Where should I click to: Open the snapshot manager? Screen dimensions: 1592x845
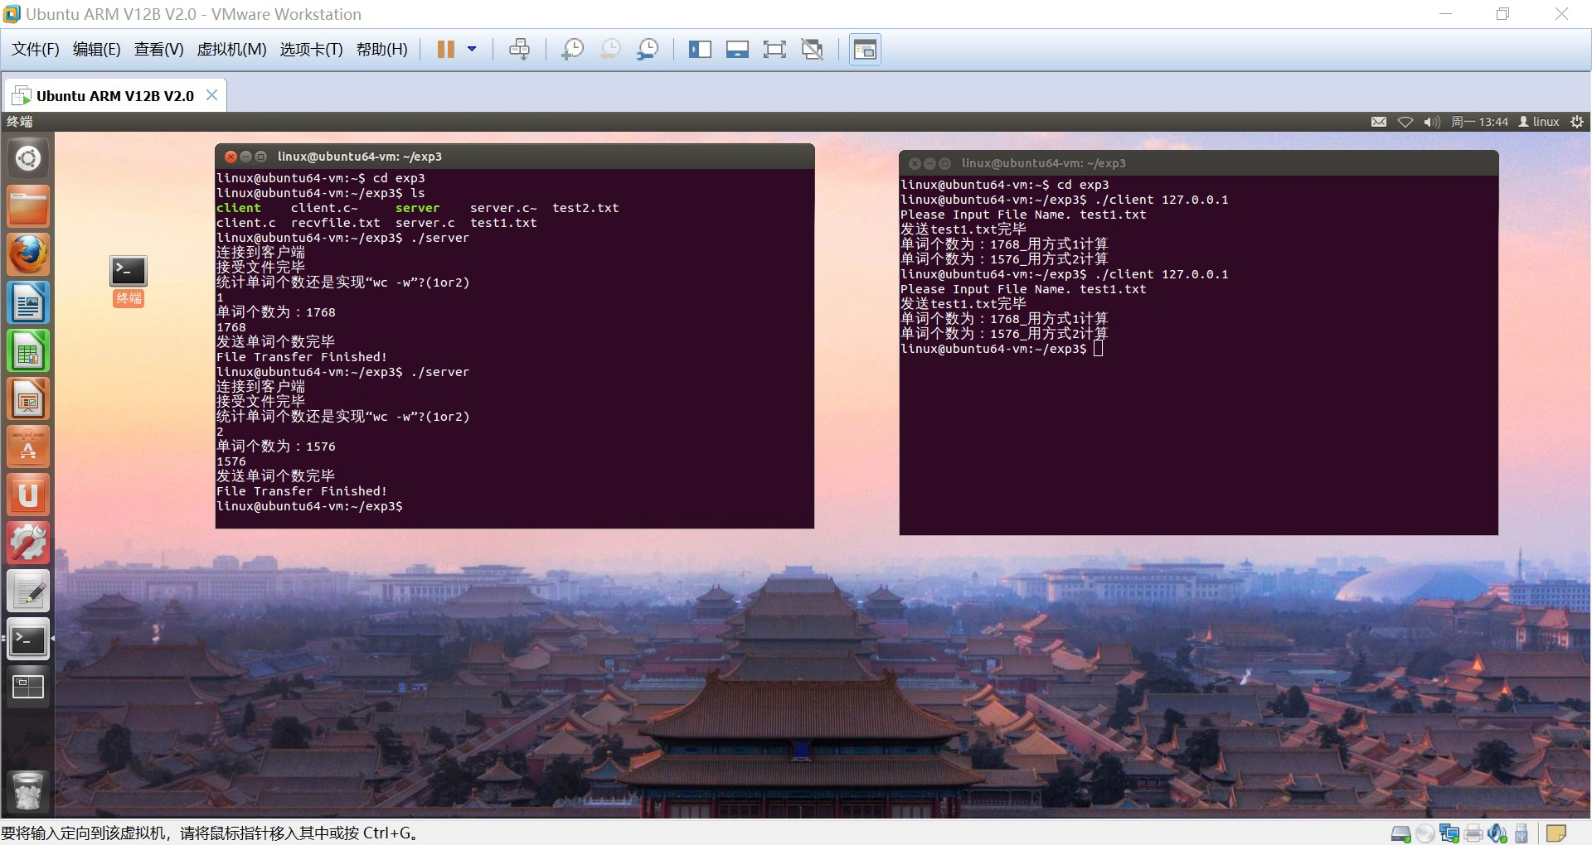point(648,50)
